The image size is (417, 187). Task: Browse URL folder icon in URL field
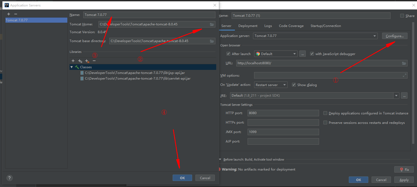(404, 63)
